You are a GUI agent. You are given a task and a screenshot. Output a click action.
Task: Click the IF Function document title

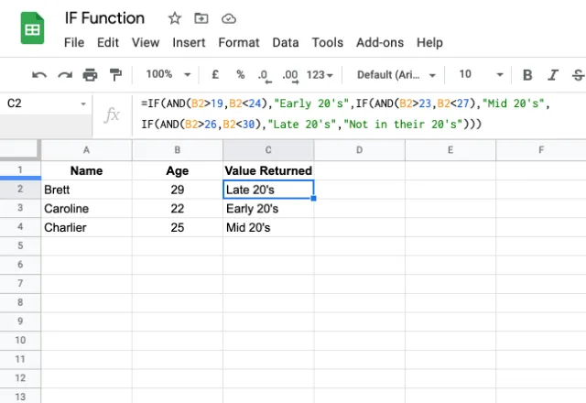pyautogui.click(x=104, y=18)
